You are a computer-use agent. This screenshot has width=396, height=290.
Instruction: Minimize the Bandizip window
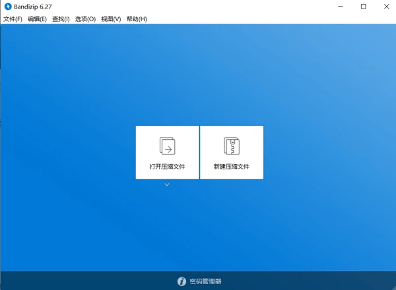point(341,7)
